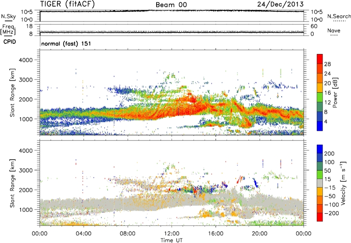The width and height of the screenshot is (351, 243).
Task: Click the 3000 km tick of velocity panel
Action: [x=25, y=170]
